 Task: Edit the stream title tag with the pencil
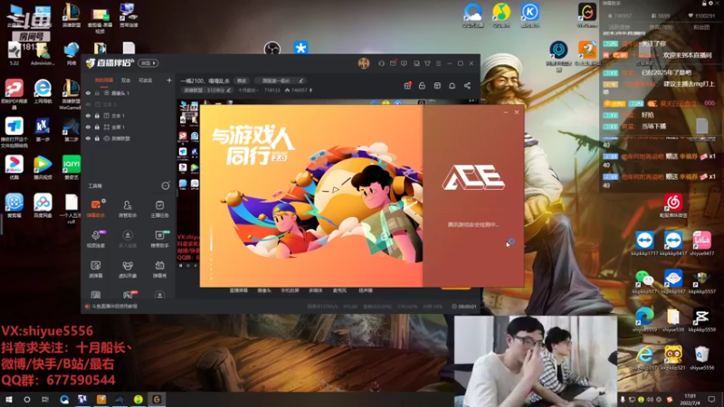300,80
